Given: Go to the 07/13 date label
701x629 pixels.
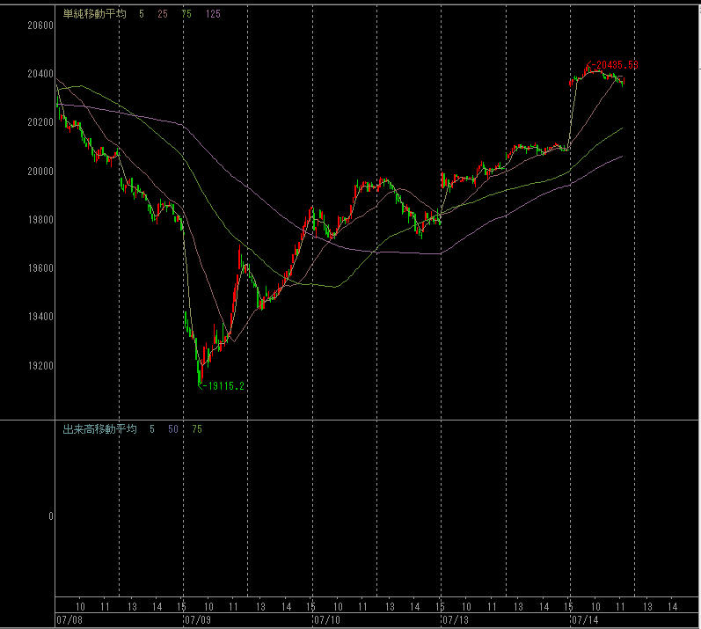Looking at the screenshot, I should [x=455, y=620].
